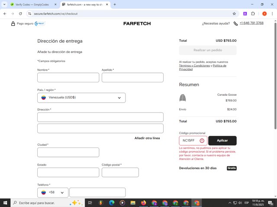Click Añadir otra línea
The height and width of the screenshot is (207, 277).
tap(147, 138)
